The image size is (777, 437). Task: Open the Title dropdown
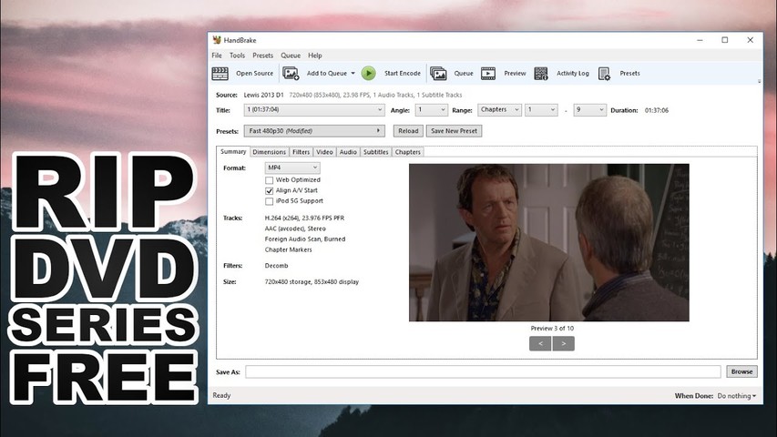[x=314, y=110]
